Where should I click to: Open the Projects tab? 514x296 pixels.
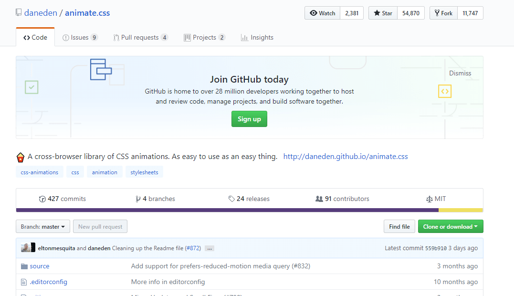tap(205, 37)
